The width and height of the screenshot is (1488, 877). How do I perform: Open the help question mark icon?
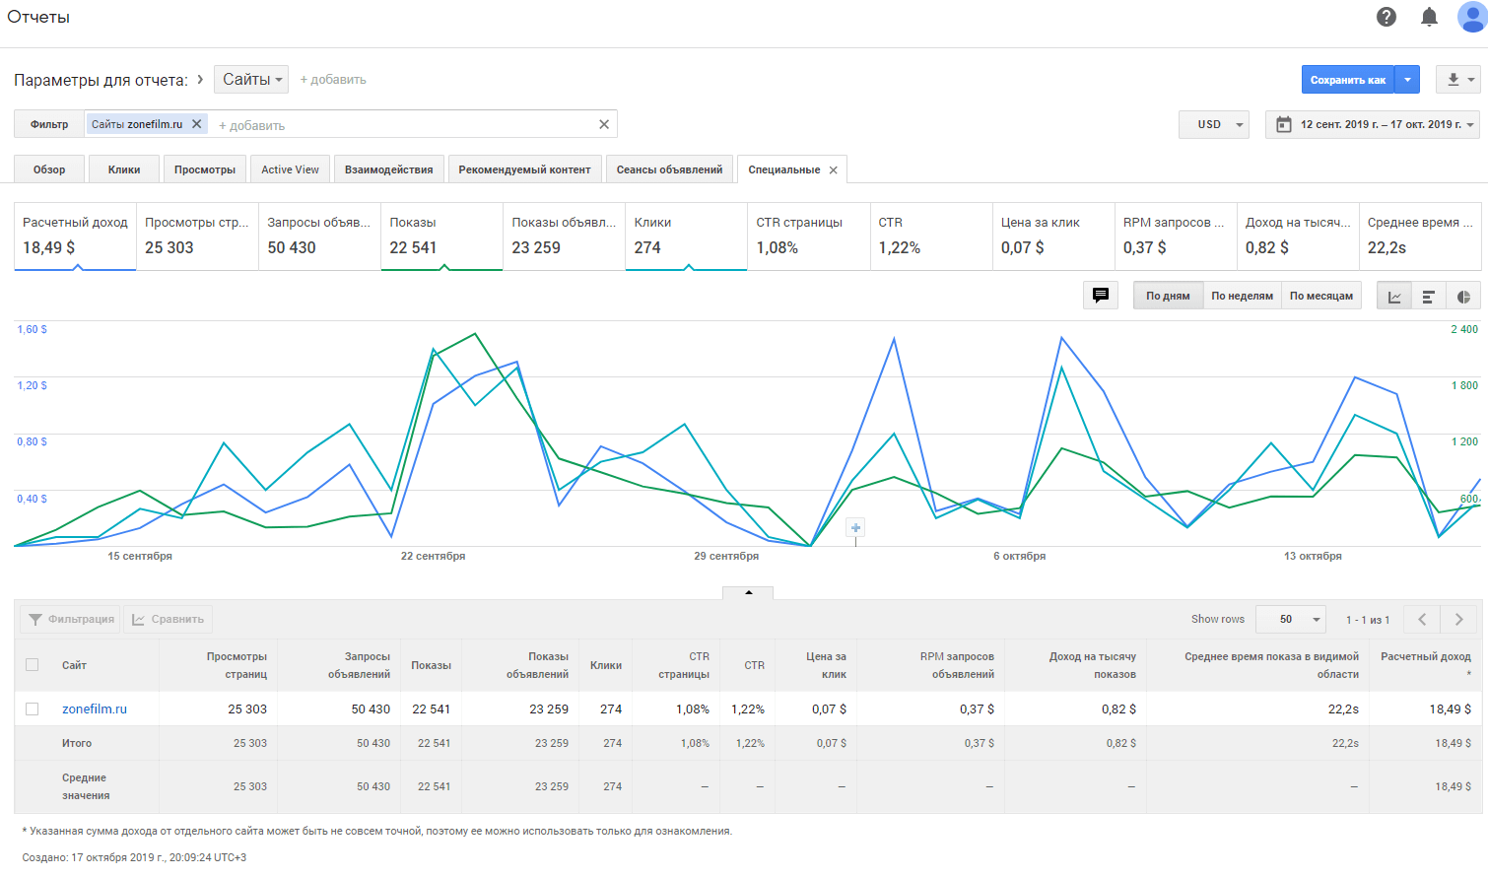pyautogui.click(x=1387, y=17)
